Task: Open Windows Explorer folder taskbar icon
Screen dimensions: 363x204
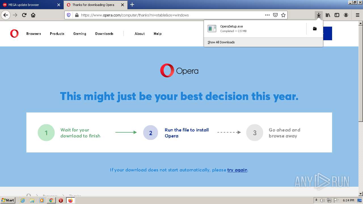Action: pyautogui.click(x=32, y=200)
